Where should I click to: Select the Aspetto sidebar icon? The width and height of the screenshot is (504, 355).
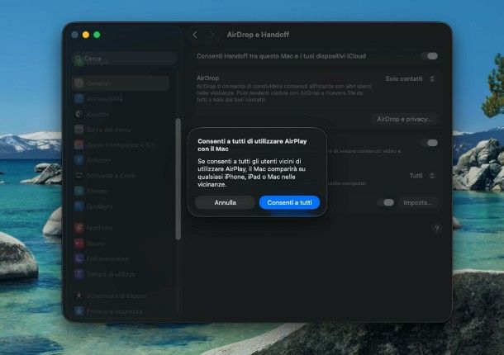[x=79, y=114]
